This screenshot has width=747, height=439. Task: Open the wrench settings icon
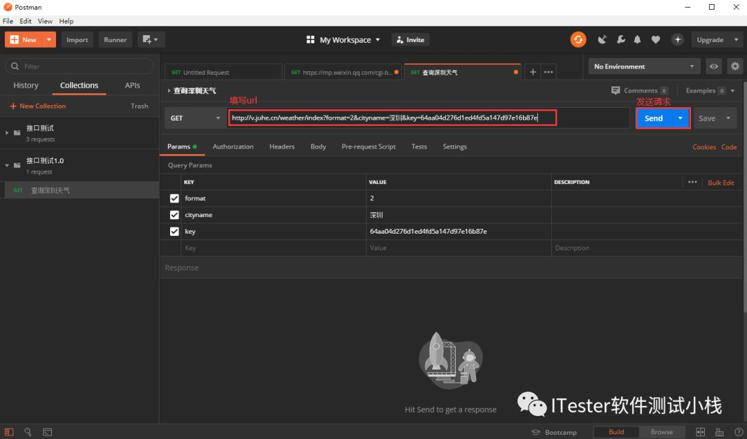coord(620,39)
